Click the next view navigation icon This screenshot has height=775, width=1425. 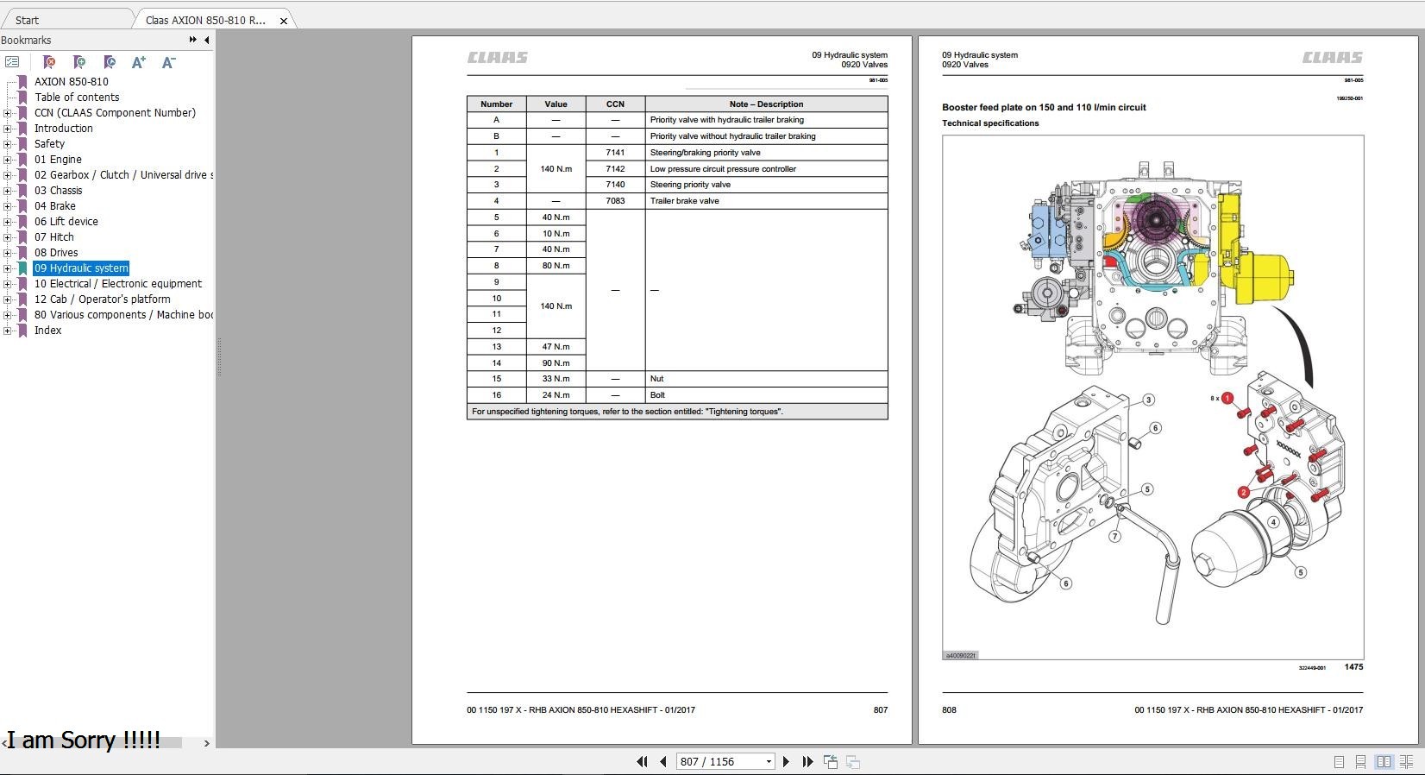[853, 761]
